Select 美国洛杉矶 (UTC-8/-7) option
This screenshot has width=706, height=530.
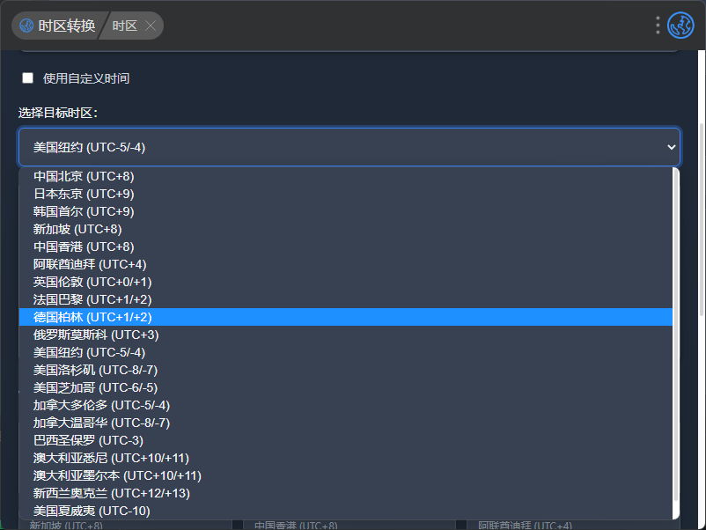point(95,370)
